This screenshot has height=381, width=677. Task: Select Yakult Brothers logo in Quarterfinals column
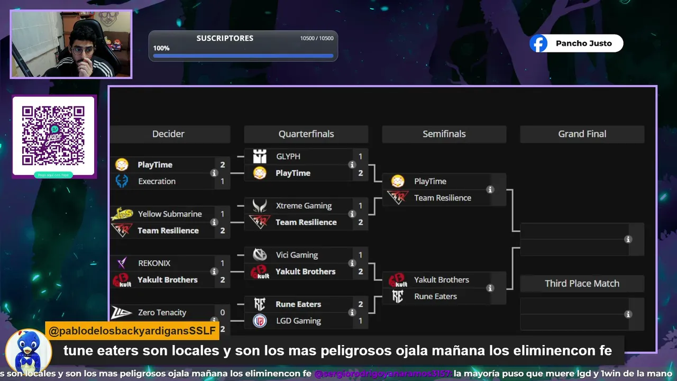pos(260,271)
